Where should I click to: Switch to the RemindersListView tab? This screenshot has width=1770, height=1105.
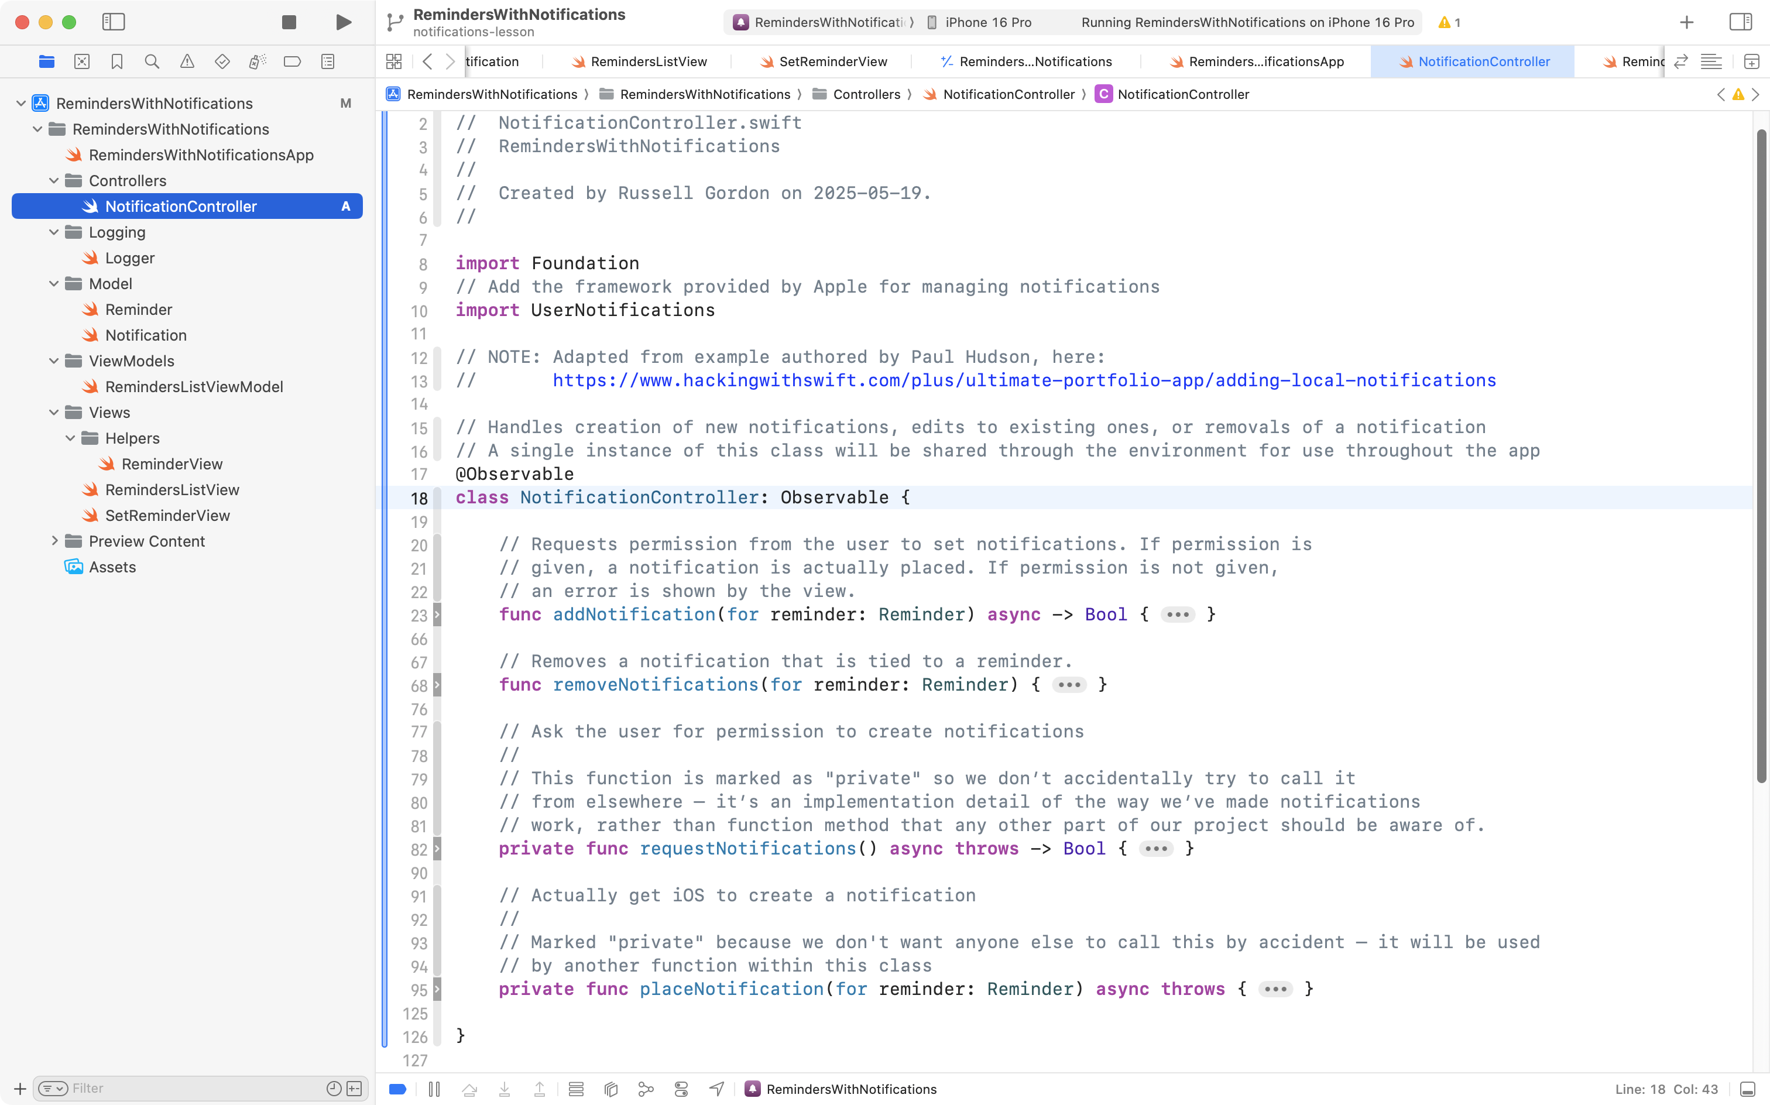(648, 61)
